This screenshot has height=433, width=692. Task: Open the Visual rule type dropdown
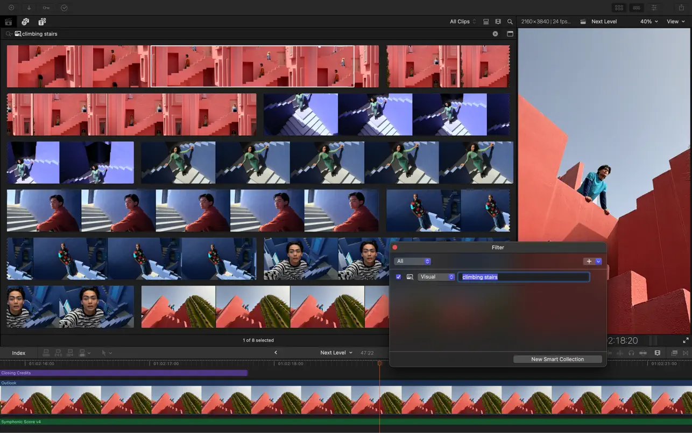pos(436,276)
